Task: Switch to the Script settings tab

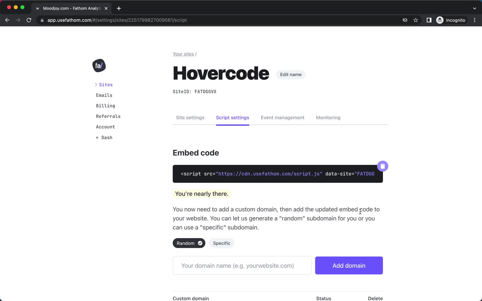Action: 232,117
